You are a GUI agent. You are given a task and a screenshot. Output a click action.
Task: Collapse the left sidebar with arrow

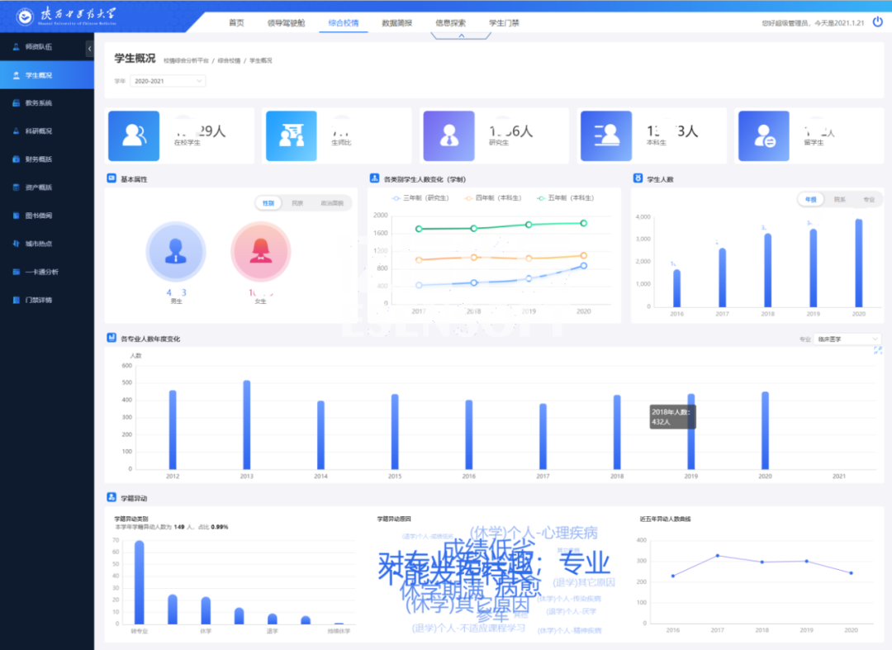click(x=89, y=50)
